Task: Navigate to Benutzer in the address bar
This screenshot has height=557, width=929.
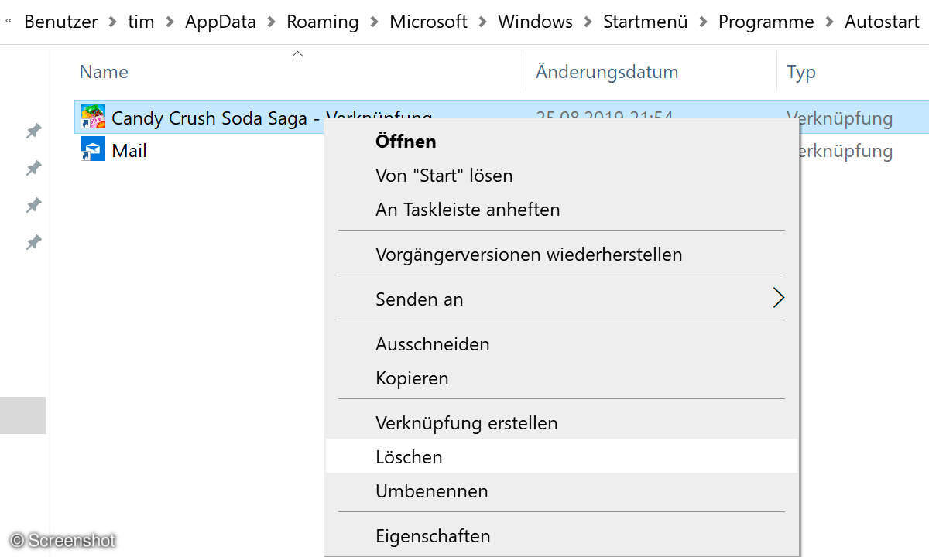Action: (x=61, y=22)
